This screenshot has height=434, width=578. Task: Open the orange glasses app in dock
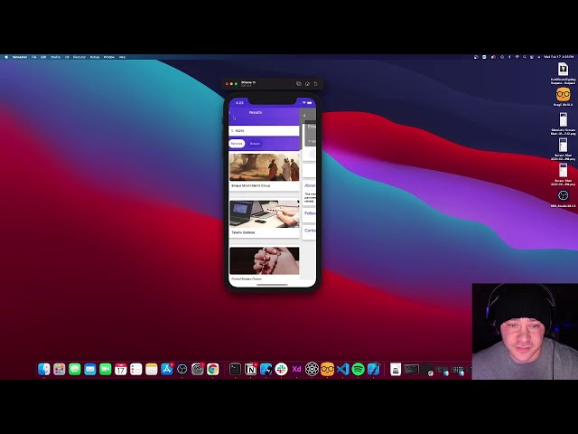coord(327,369)
